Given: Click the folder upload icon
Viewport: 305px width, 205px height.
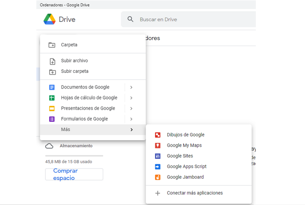Looking at the screenshot, I should (x=52, y=72).
